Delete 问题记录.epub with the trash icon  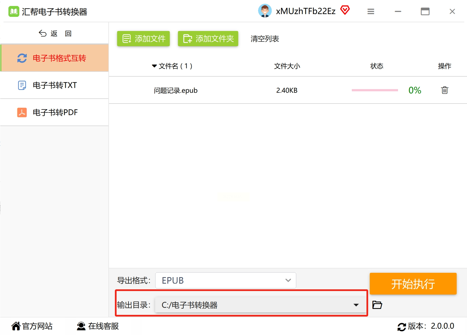(445, 90)
